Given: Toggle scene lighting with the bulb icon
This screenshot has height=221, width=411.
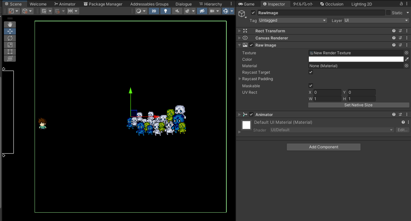Looking at the screenshot, I should 165,11.
